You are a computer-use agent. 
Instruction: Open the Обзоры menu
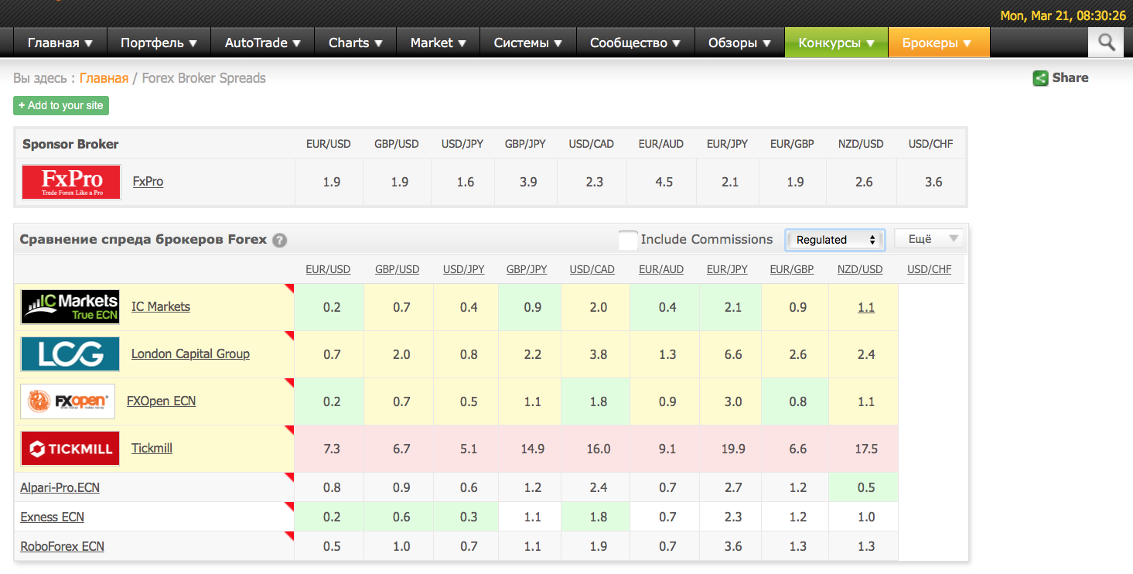[x=740, y=43]
